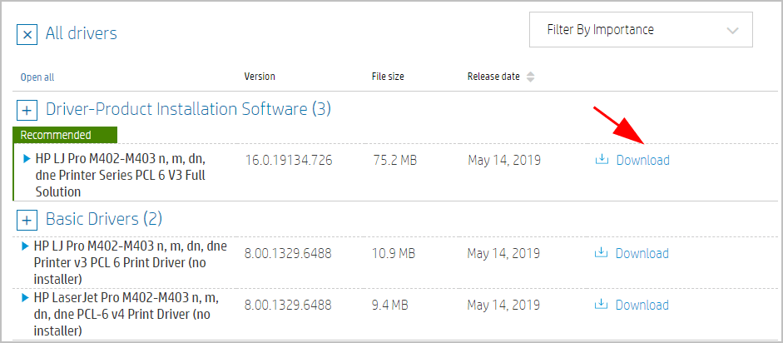Viewport: 783px width, 343px height.
Task: Click the Open all link
Action: click(37, 77)
